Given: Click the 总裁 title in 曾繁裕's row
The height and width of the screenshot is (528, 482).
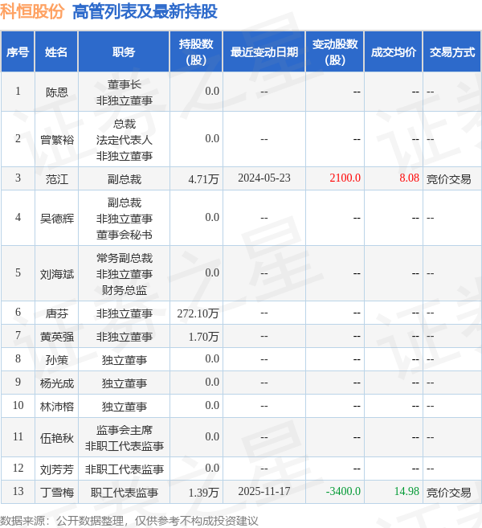Looking at the screenshot, I should click(125, 124).
